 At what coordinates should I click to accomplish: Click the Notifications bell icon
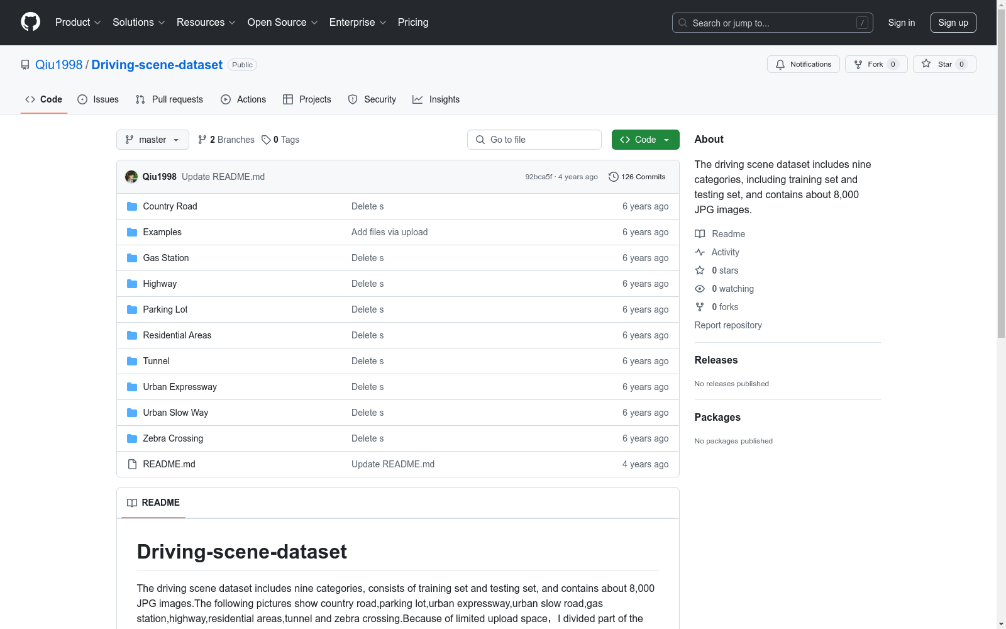pyautogui.click(x=780, y=64)
